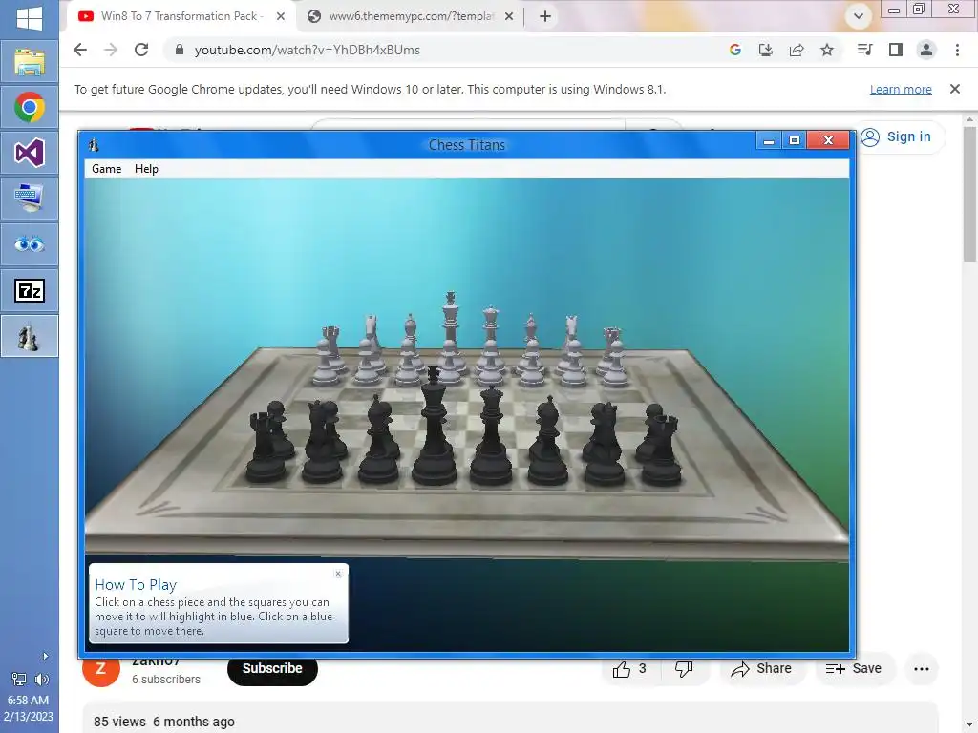Open the Chrome three-dot menu
Screen dimensions: 978x733
point(957,50)
